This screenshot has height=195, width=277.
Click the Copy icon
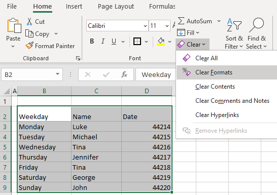click(29, 33)
